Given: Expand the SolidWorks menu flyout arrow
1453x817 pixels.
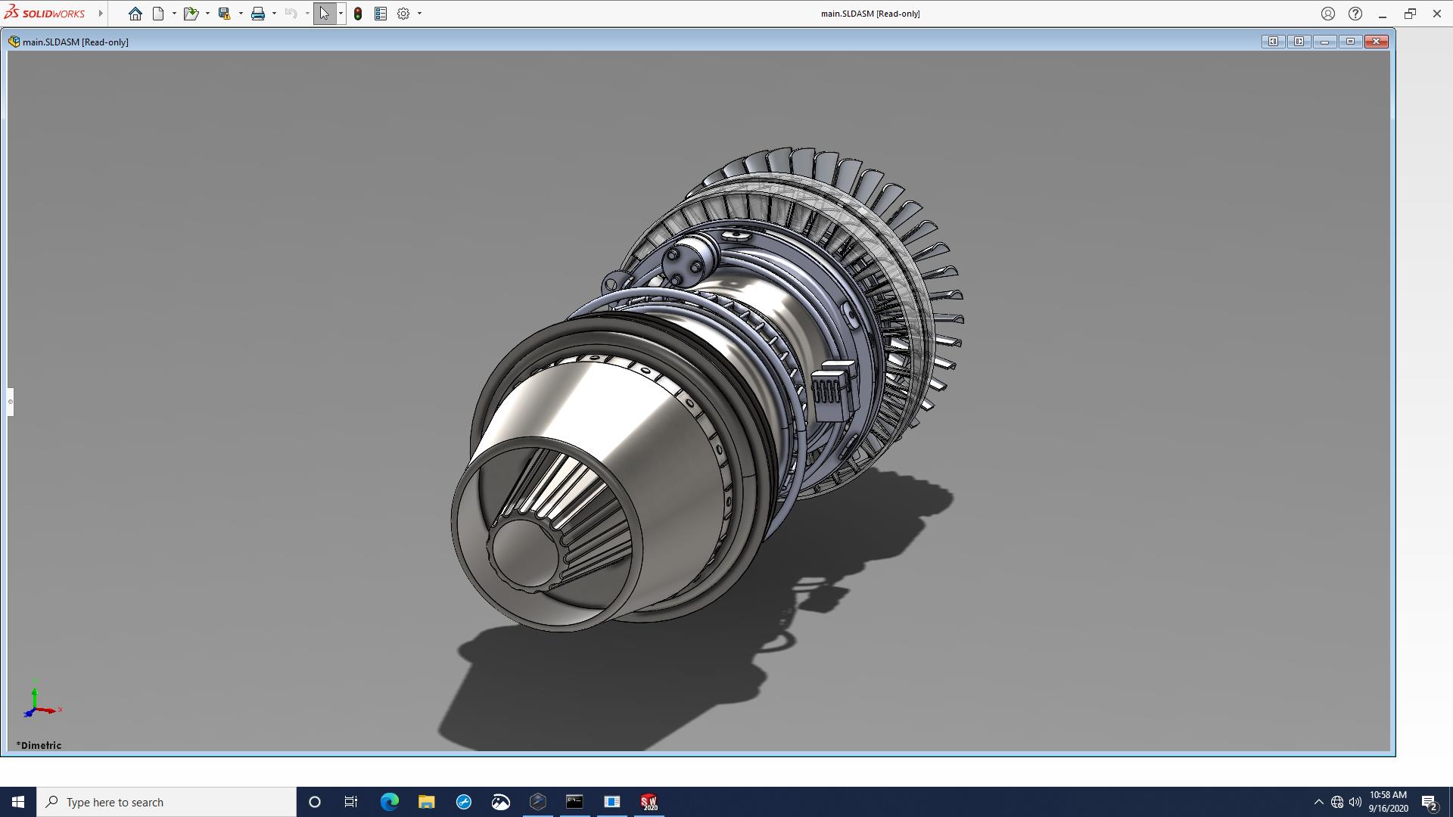Looking at the screenshot, I should [x=101, y=14].
